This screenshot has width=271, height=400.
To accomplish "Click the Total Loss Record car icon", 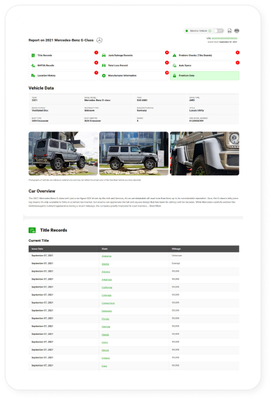I will pyautogui.click(x=104, y=66).
